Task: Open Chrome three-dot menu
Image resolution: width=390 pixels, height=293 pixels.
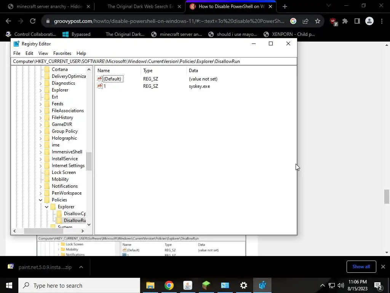Action: (382, 21)
